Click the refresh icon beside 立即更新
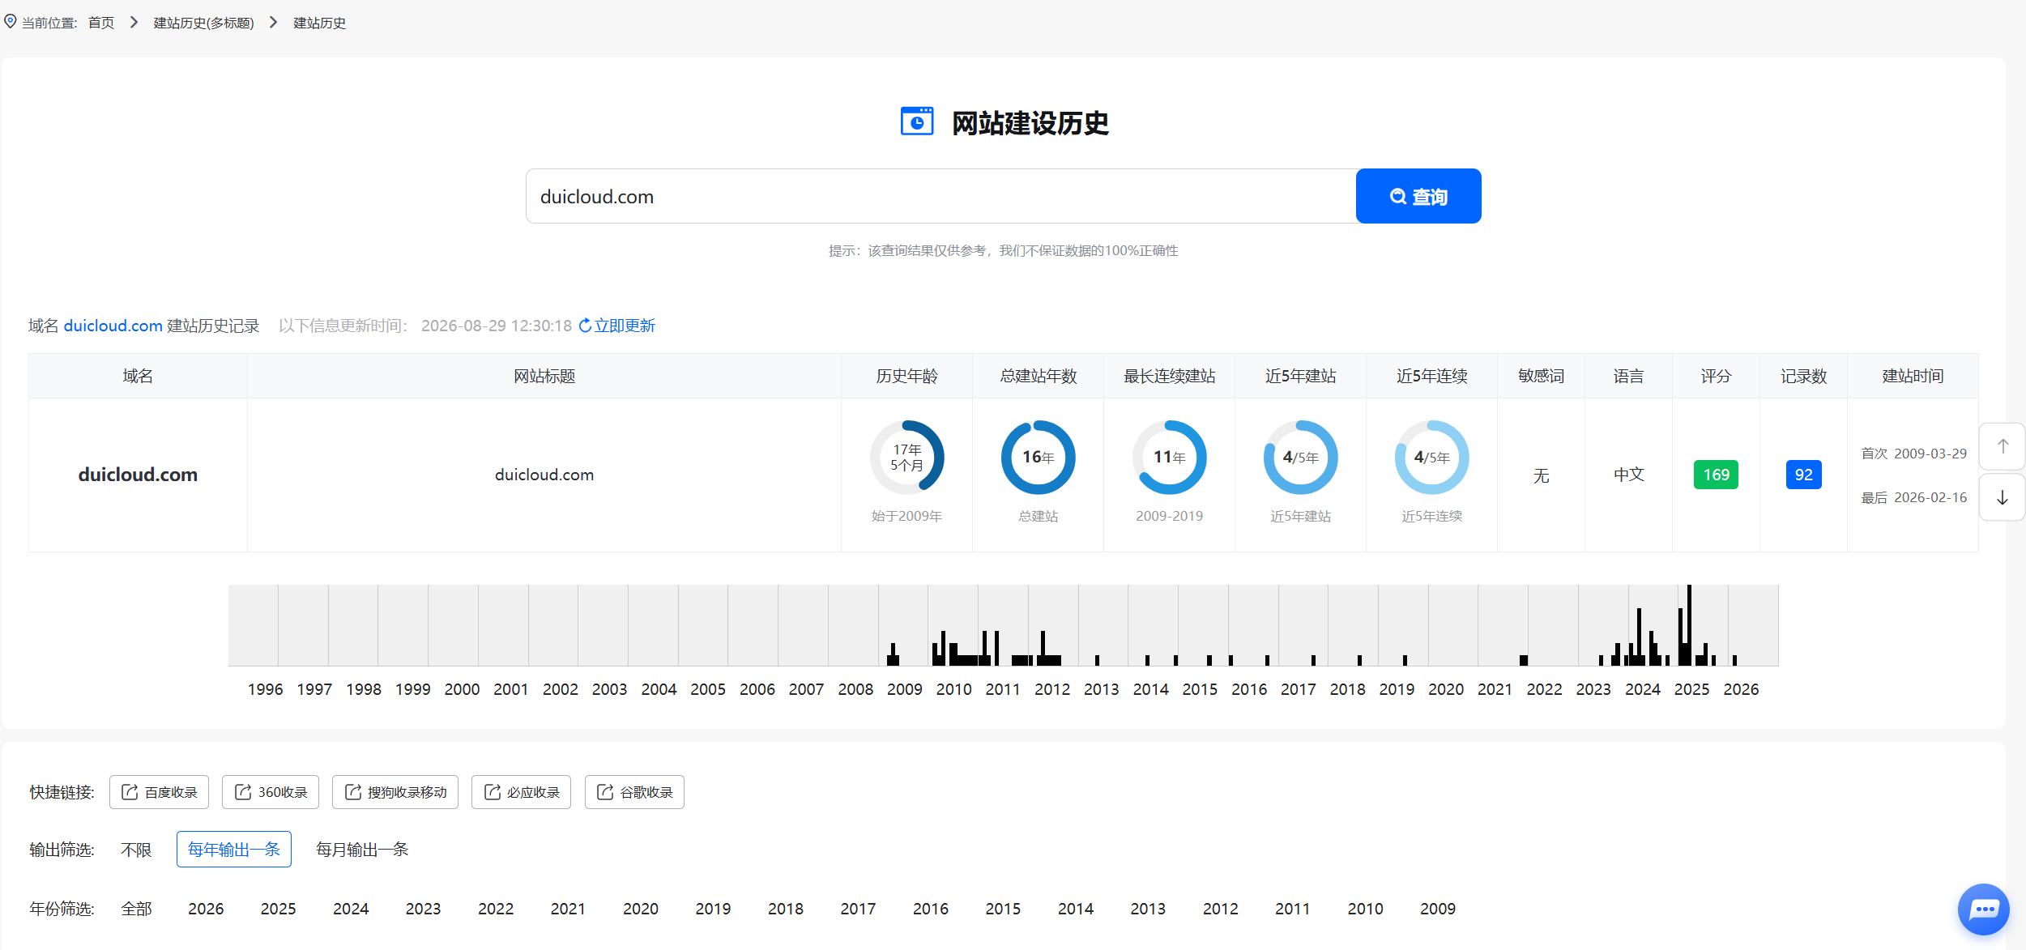 [585, 326]
